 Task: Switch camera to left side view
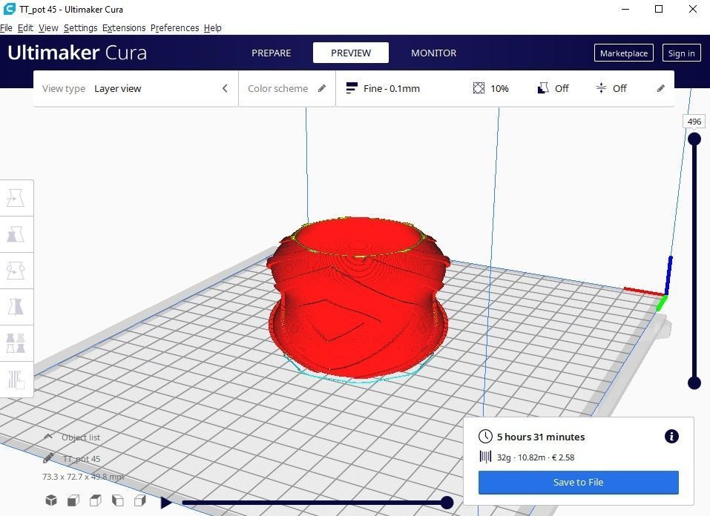[x=118, y=500]
